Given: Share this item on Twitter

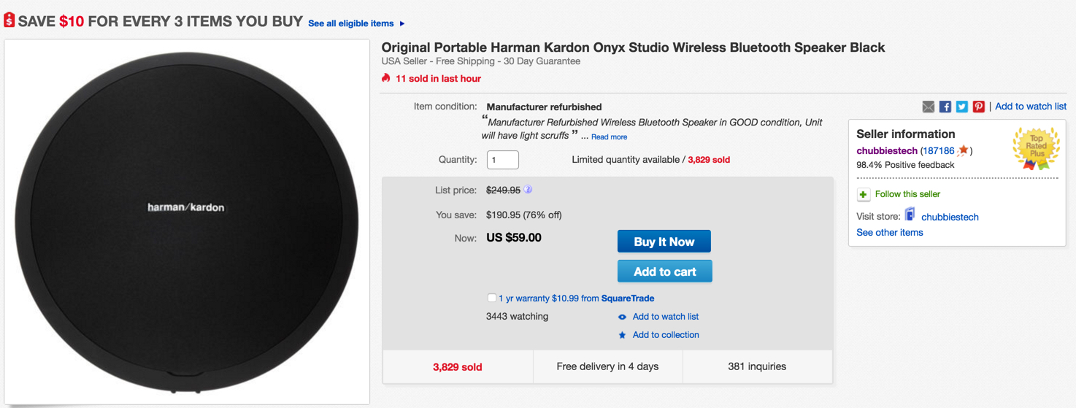Looking at the screenshot, I should [x=962, y=107].
